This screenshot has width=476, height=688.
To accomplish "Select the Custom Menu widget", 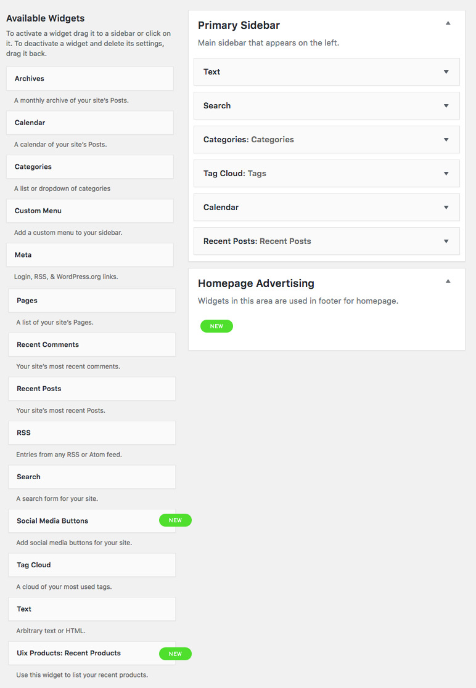I will (x=89, y=211).
